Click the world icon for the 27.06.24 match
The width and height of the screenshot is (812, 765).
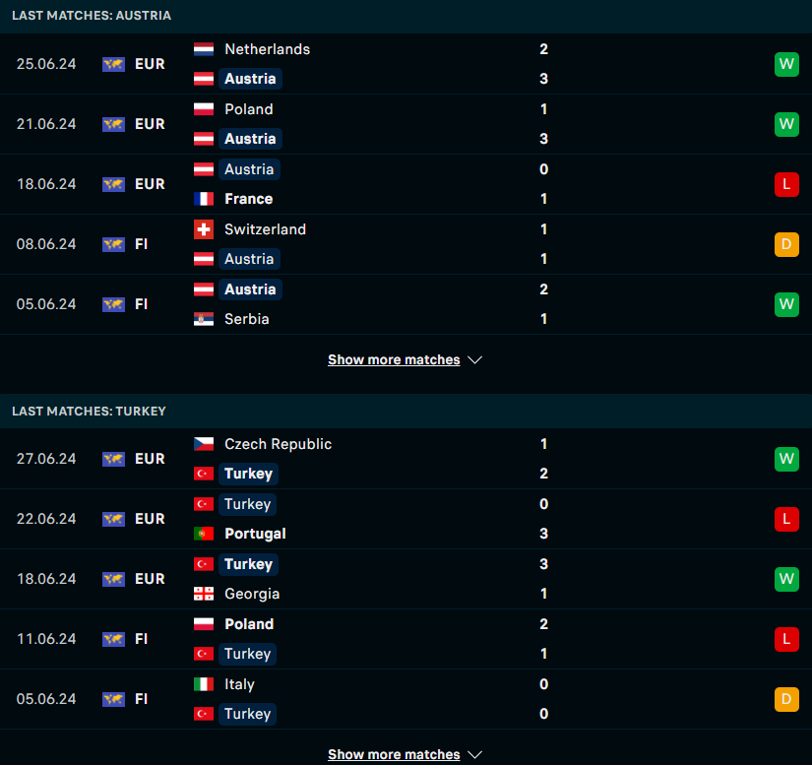coord(113,459)
